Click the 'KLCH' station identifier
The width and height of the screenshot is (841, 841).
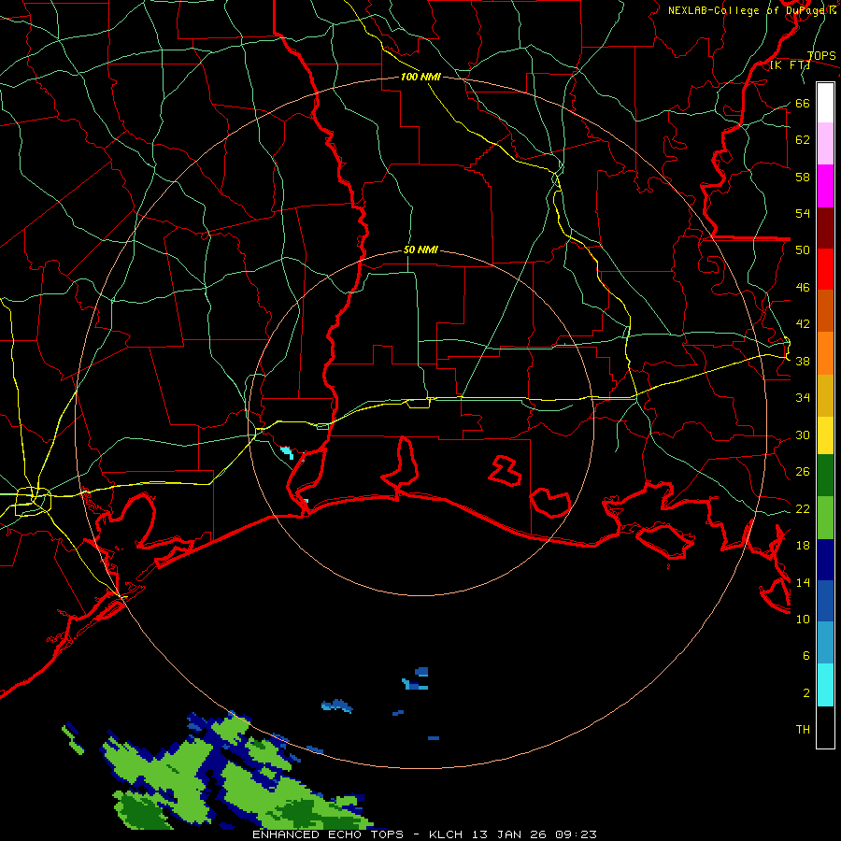(446, 834)
